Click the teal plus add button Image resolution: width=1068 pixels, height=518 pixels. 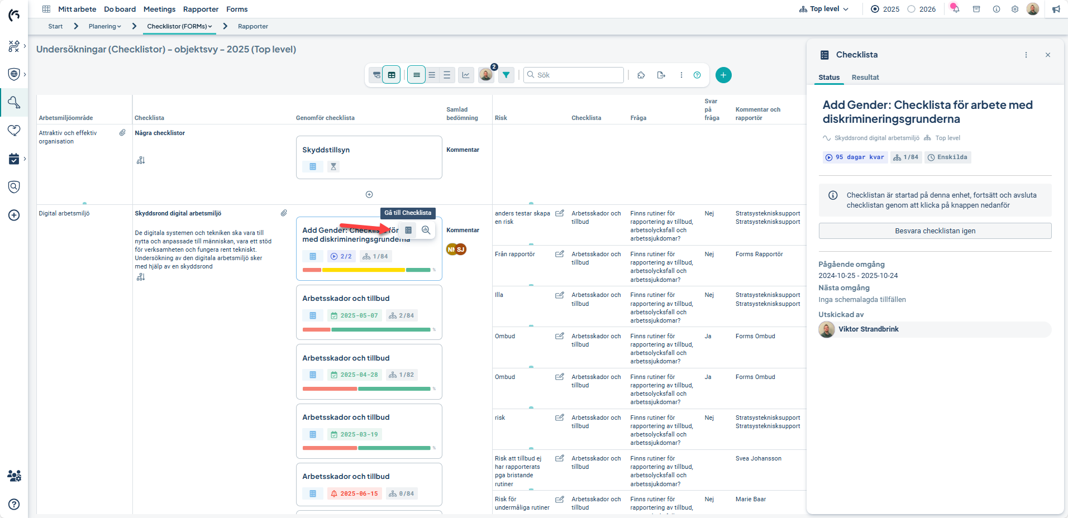723,75
